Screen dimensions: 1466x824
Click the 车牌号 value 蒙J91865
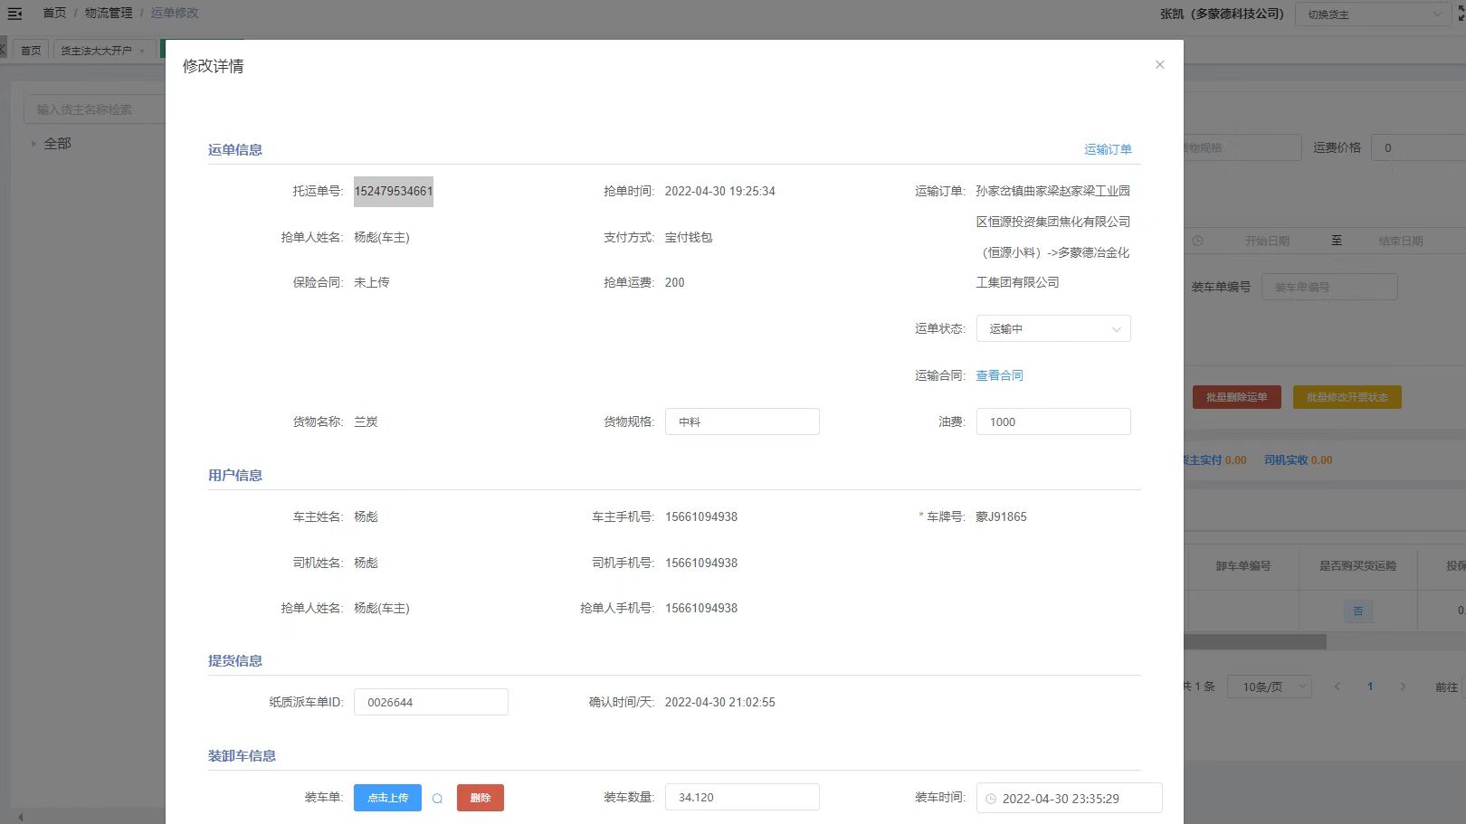[x=1001, y=516]
